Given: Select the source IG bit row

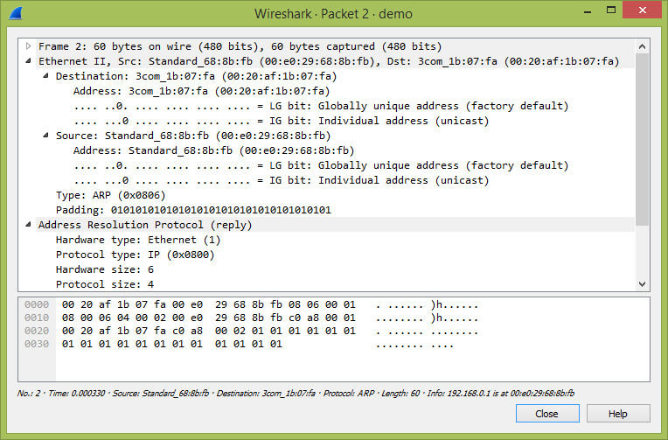Looking at the screenshot, I should pos(293,180).
